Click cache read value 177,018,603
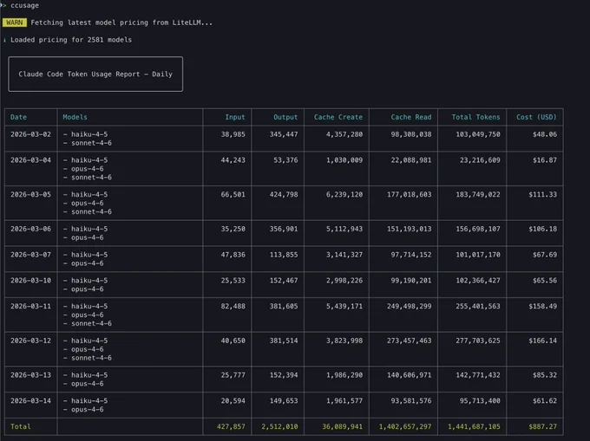This screenshot has height=441, width=590. click(x=409, y=195)
